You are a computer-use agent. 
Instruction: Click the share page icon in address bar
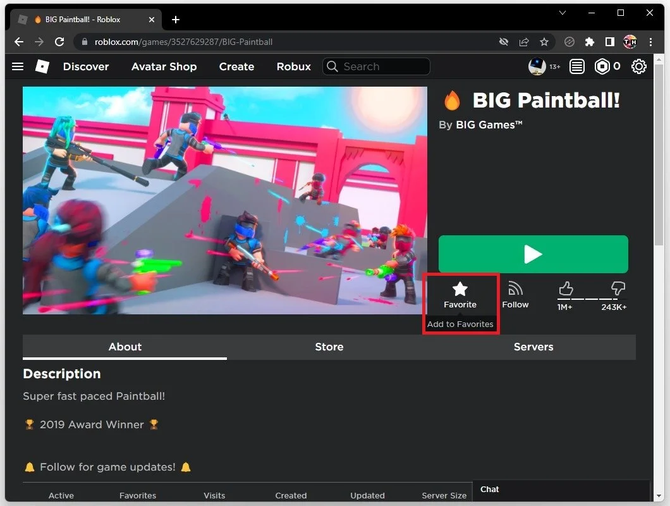pos(524,42)
